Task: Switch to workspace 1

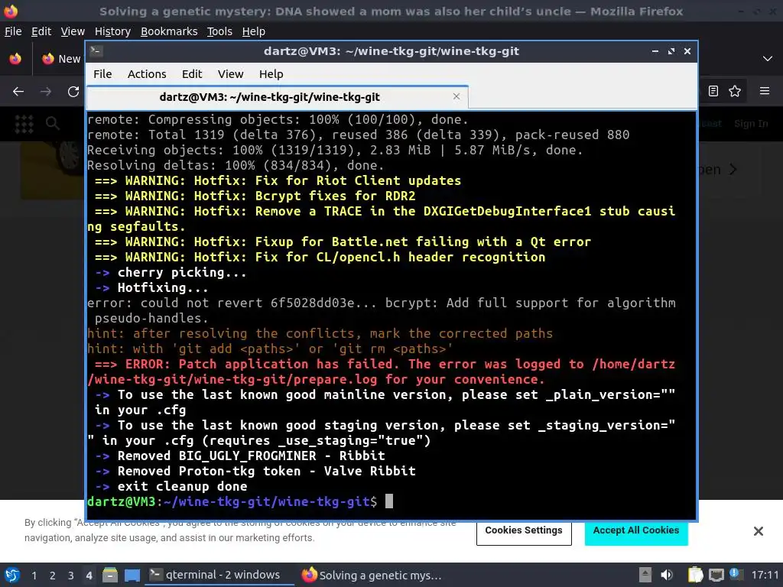Action: pos(34,576)
